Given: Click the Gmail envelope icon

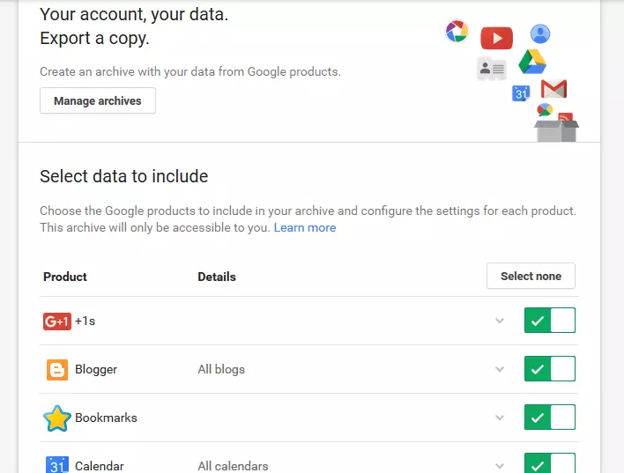Looking at the screenshot, I should tap(553, 89).
